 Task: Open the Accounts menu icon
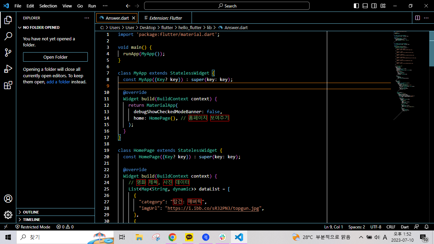(8, 199)
